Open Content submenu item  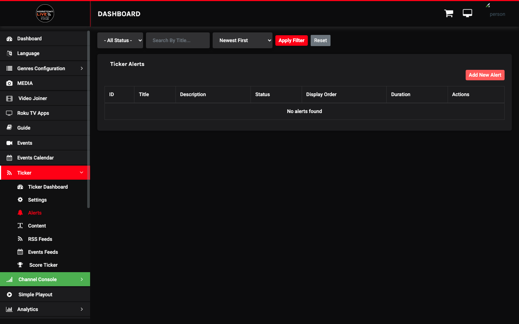click(37, 226)
